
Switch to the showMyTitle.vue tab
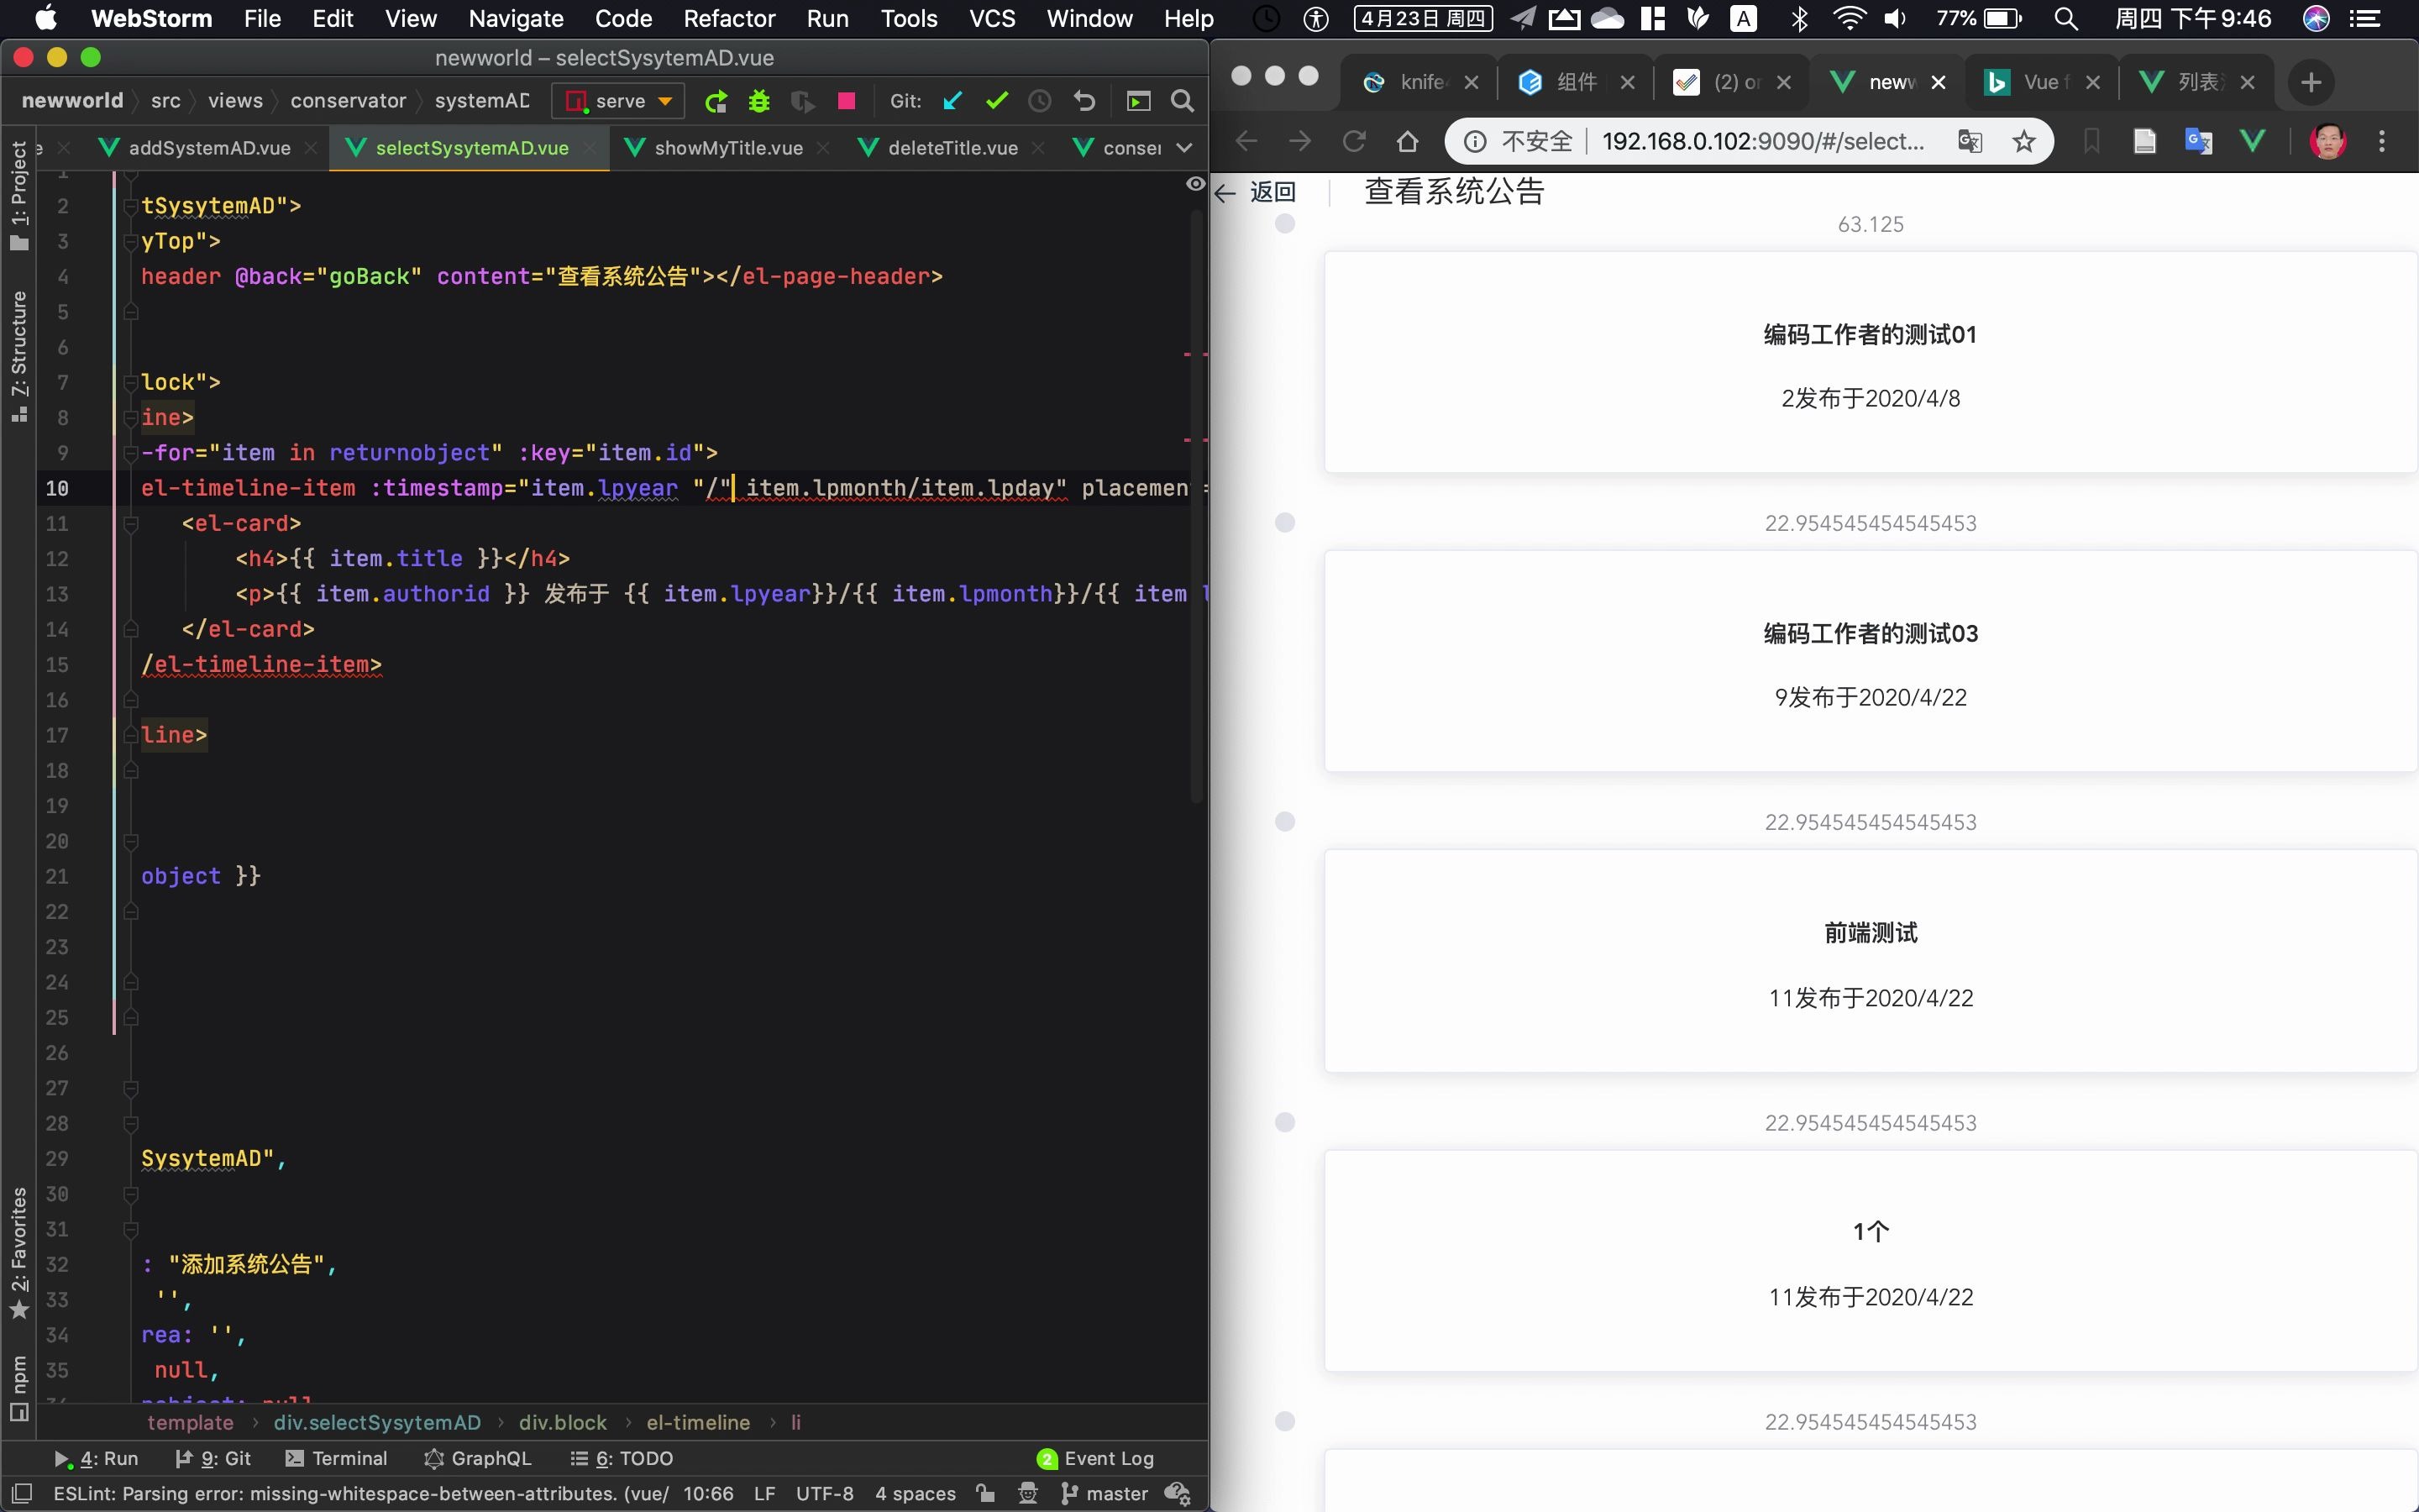click(729, 147)
